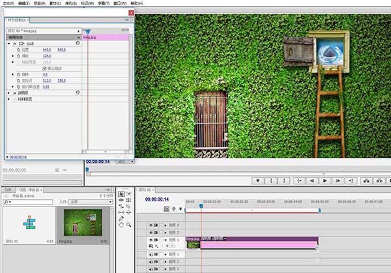Click the Scale value 125.0
Image resolution: width=391 pixels, height=273 pixels.
click(x=47, y=55)
